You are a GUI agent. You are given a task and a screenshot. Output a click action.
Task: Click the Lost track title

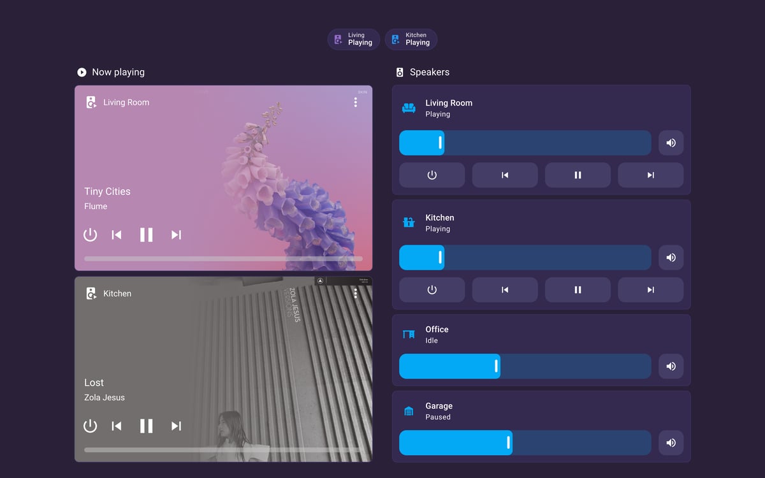[94, 382]
